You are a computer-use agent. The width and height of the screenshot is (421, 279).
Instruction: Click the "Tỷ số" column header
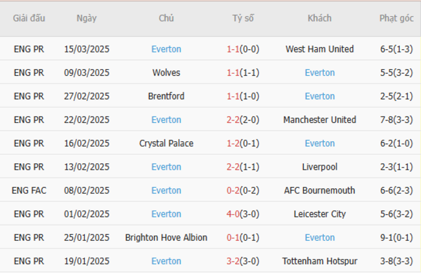(x=243, y=18)
